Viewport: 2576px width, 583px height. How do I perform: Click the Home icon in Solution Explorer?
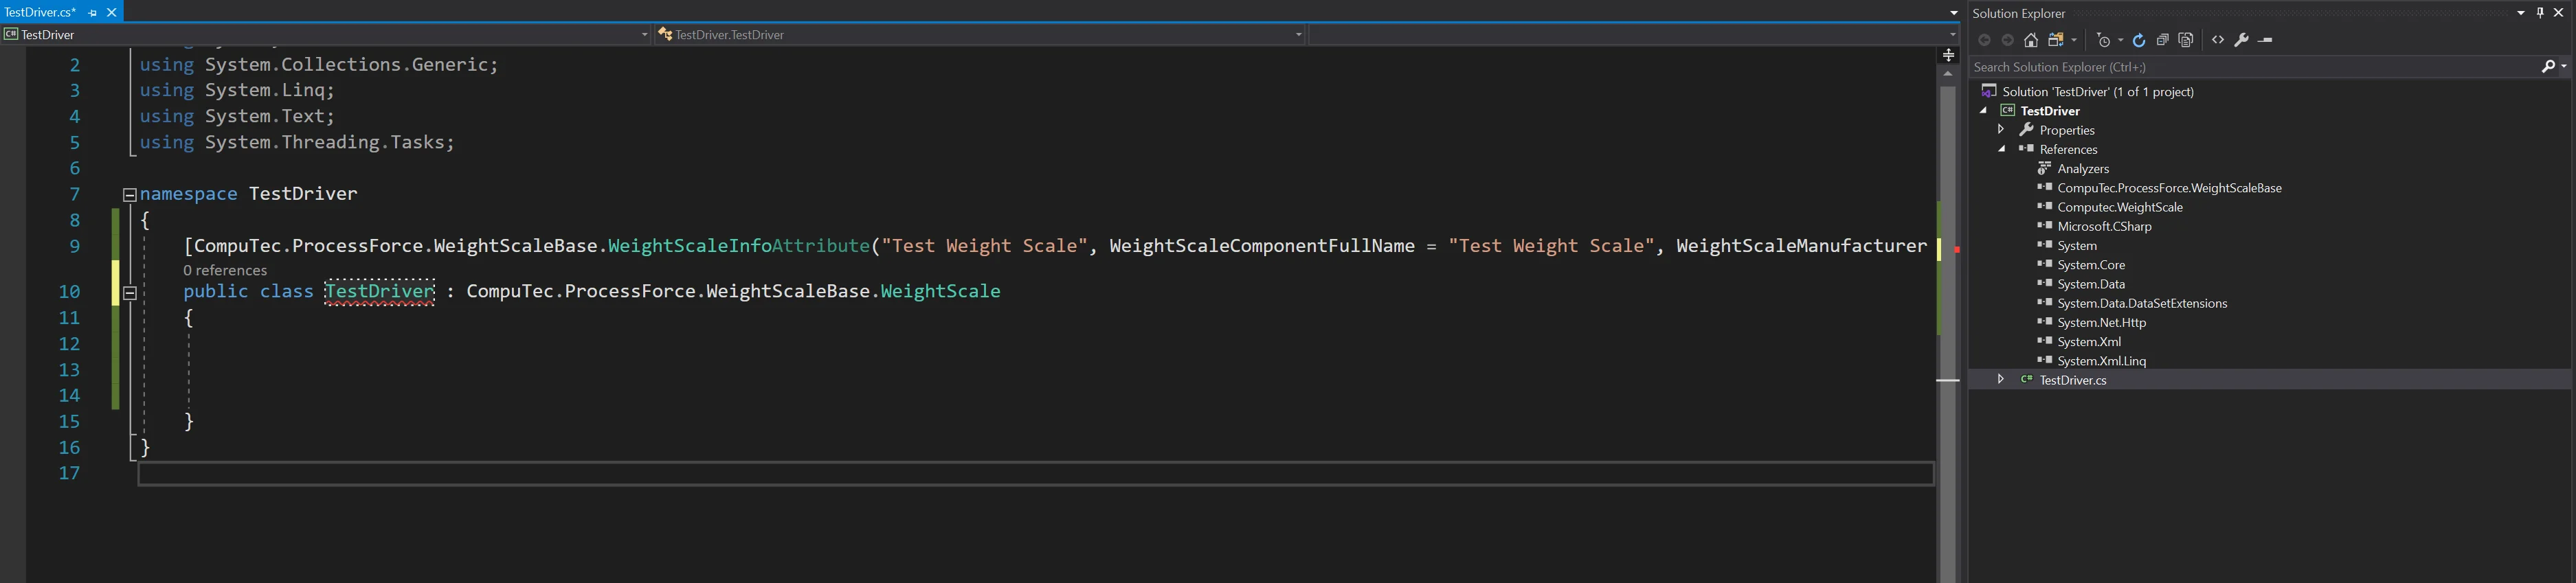pos(2030,40)
